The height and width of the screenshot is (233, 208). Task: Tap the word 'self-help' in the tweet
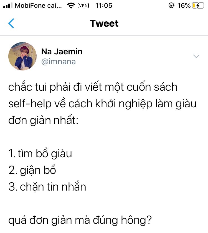point(30,103)
